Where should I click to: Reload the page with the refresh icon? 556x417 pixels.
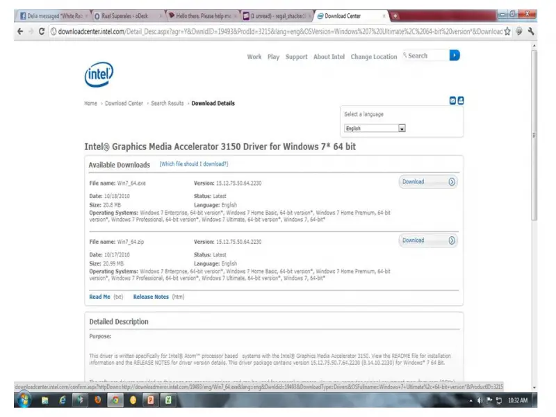click(42, 31)
